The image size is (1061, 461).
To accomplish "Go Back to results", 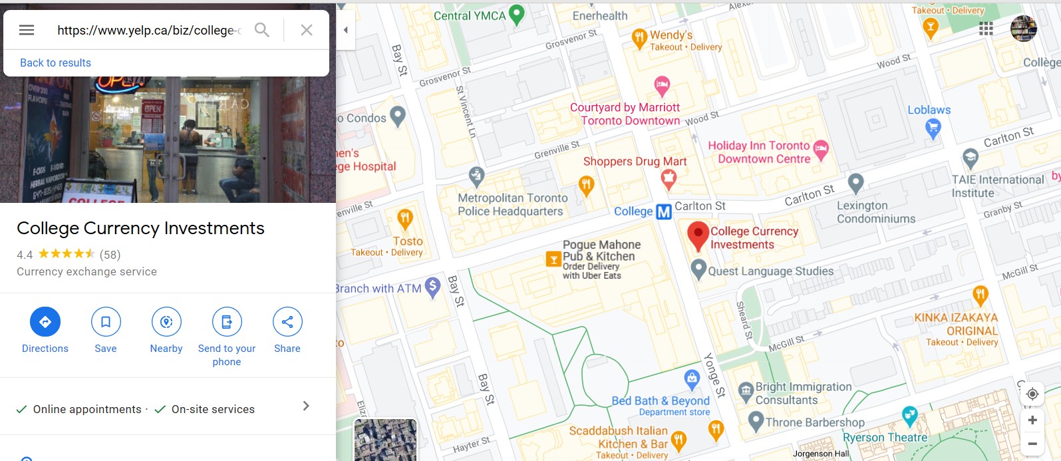I will click(x=55, y=63).
